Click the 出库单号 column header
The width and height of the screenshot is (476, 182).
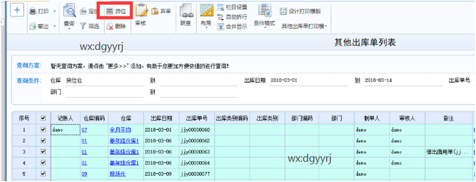[x=197, y=119]
